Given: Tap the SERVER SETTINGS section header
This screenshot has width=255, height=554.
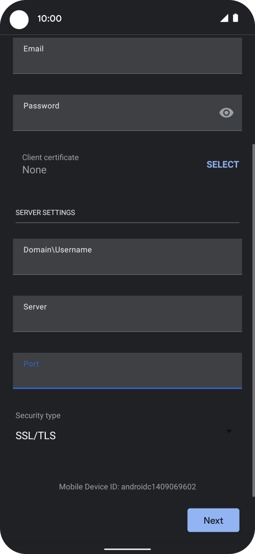Looking at the screenshot, I should [45, 212].
